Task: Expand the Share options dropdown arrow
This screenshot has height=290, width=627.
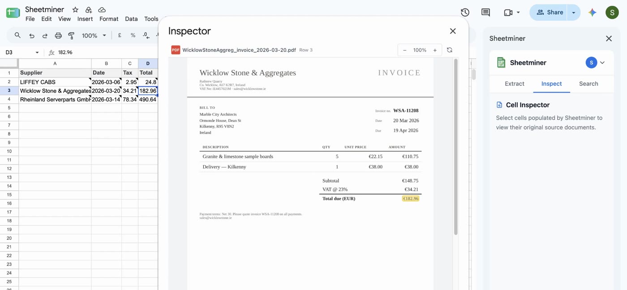Action: click(x=574, y=13)
